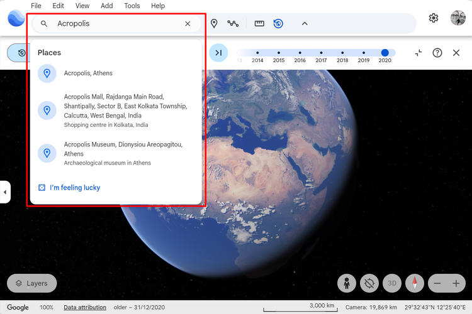Viewport: 472px width, 314px height.
Task: Click the Acropolis search input field
Action: coord(116,24)
